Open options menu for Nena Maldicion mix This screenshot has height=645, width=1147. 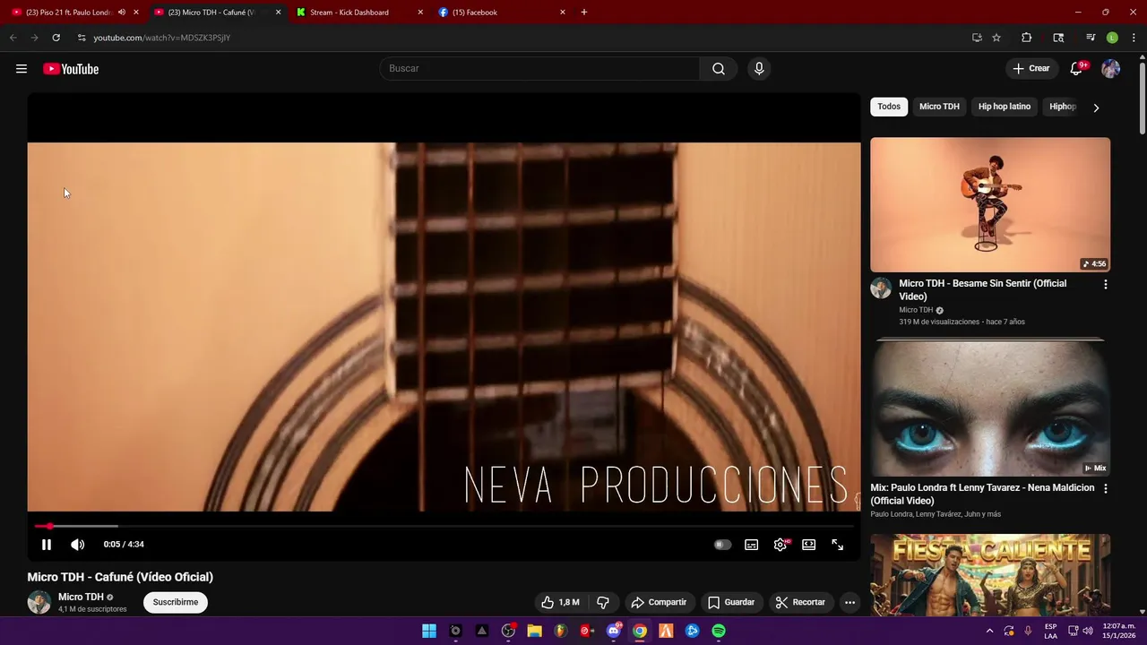click(x=1105, y=489)
